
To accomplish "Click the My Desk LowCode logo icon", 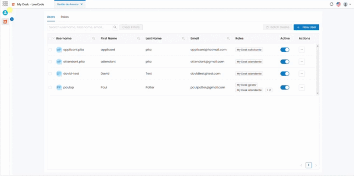I will (x=13, y=4).
